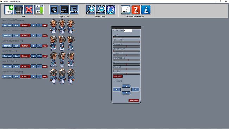
Task: Click Previous for Layer4 Hair
Action: (7, 56)
